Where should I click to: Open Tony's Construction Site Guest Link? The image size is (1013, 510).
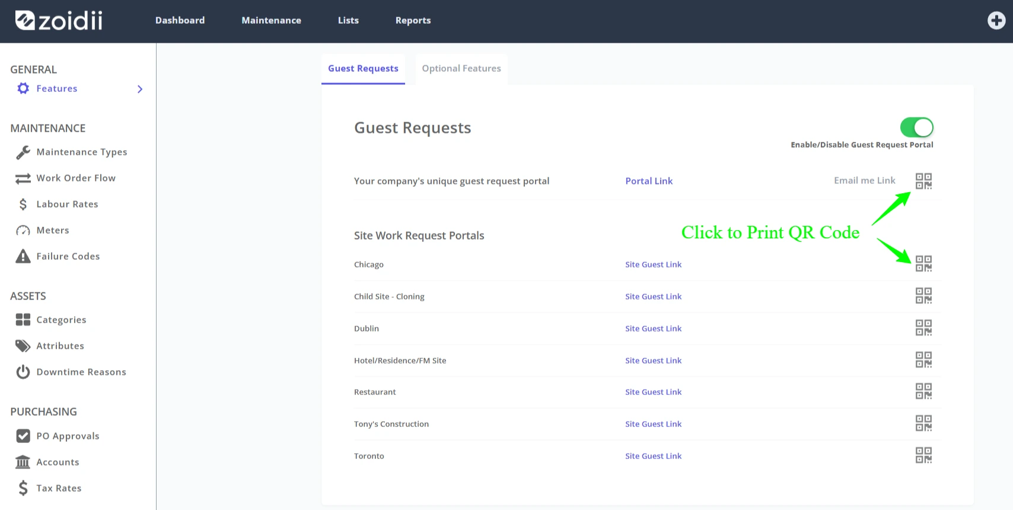[x=653, y=424]
